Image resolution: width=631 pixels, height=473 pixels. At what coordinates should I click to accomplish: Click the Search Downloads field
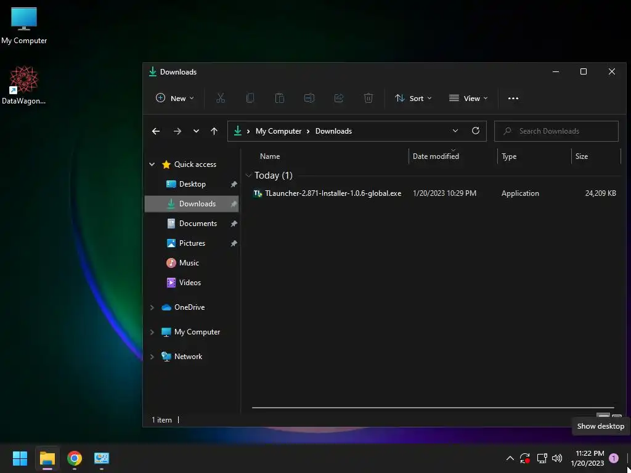[556, 131]
